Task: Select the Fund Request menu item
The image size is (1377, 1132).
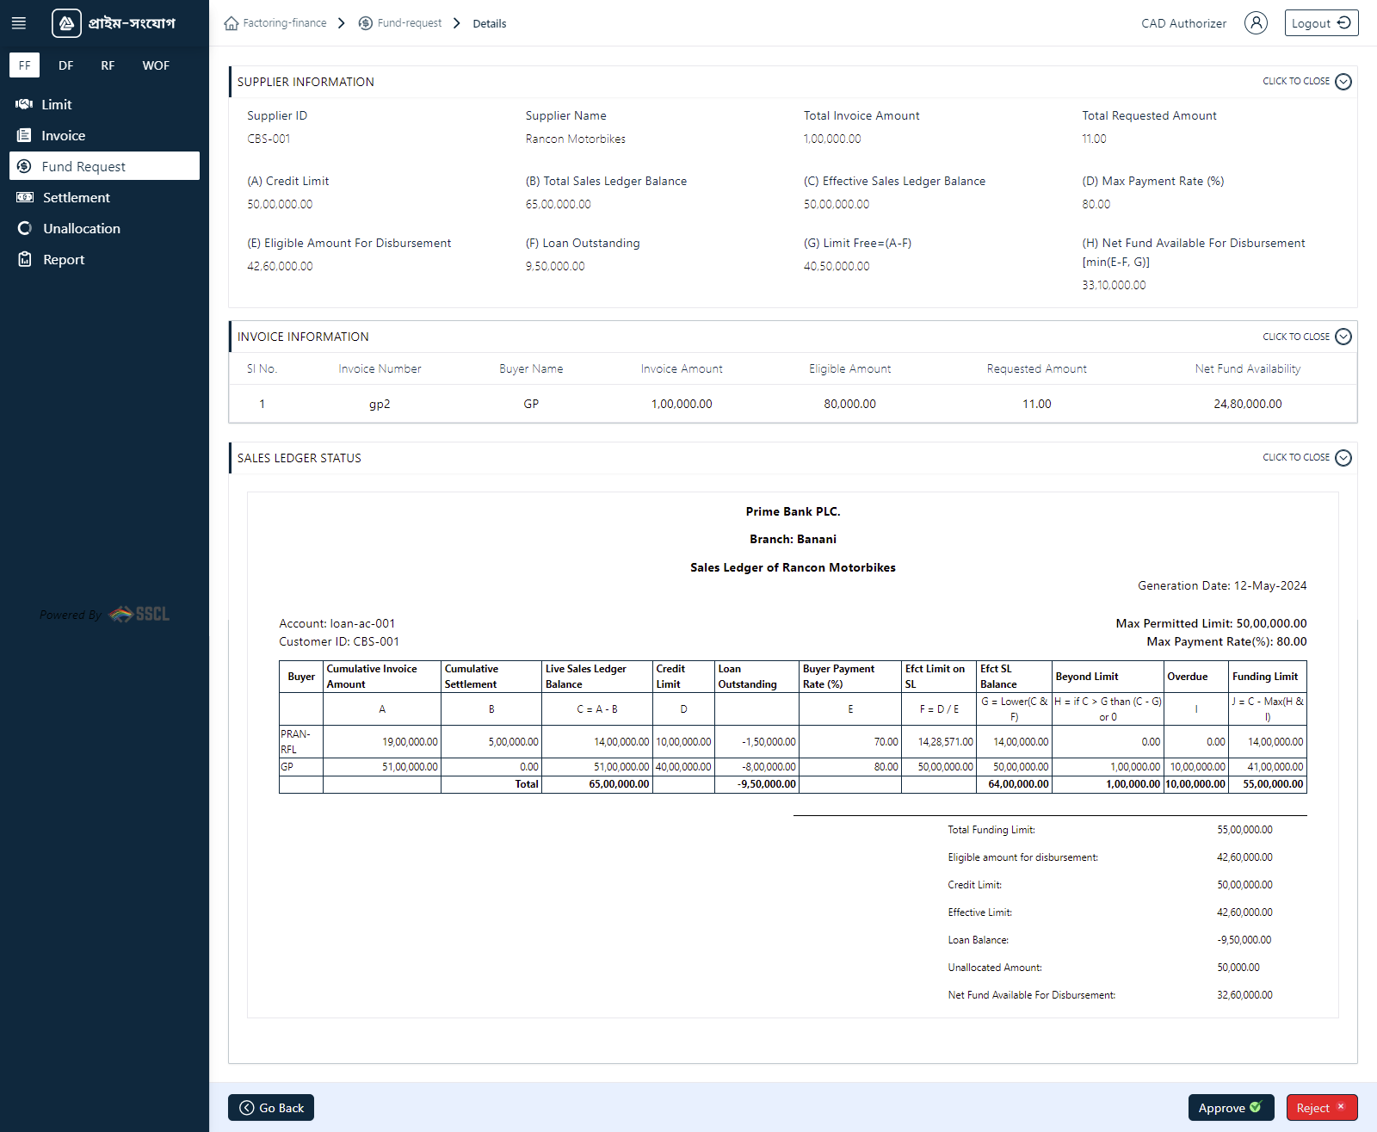Action: [x=104, y=166]
